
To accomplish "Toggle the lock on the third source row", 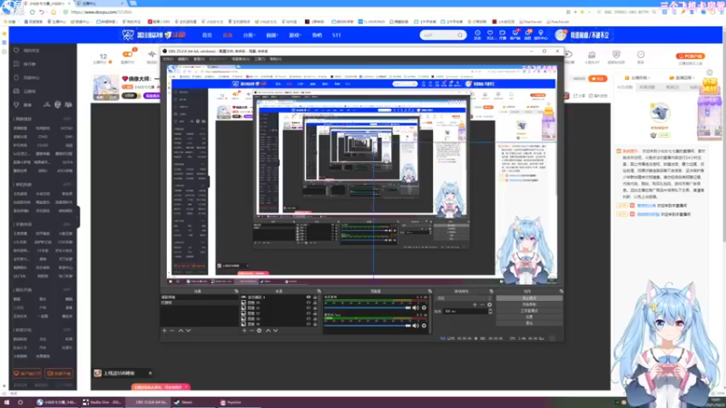I will pyautogui.click(x=315, y=308).
